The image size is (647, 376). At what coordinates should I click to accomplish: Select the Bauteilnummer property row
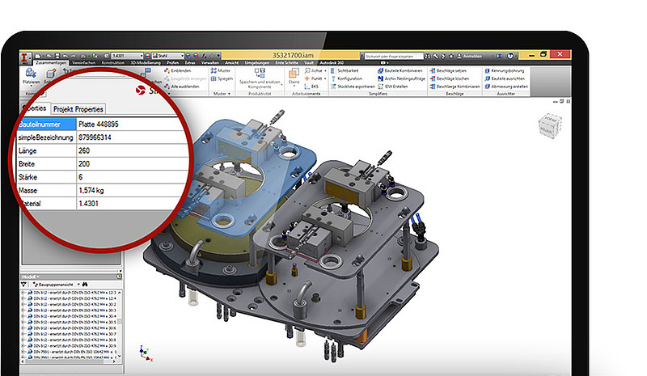[x=102, y=124]
